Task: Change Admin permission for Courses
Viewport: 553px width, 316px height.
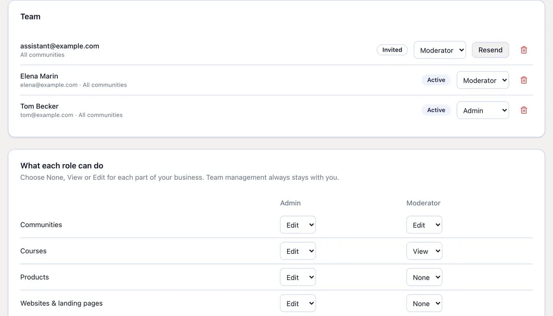Action: (298, 251)
